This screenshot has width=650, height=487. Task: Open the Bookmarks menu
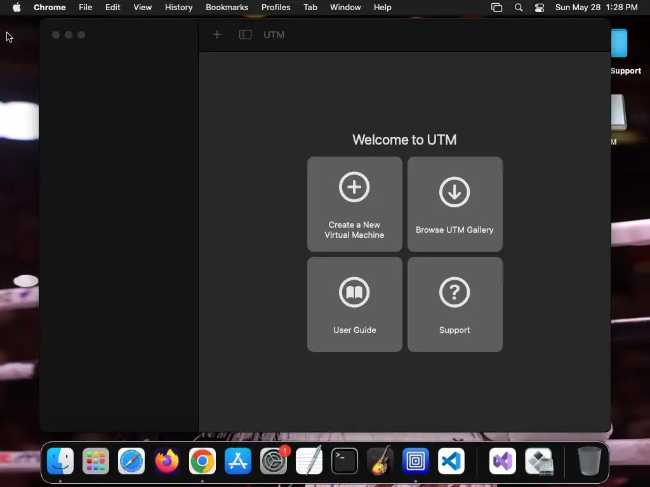coord(227,8)
